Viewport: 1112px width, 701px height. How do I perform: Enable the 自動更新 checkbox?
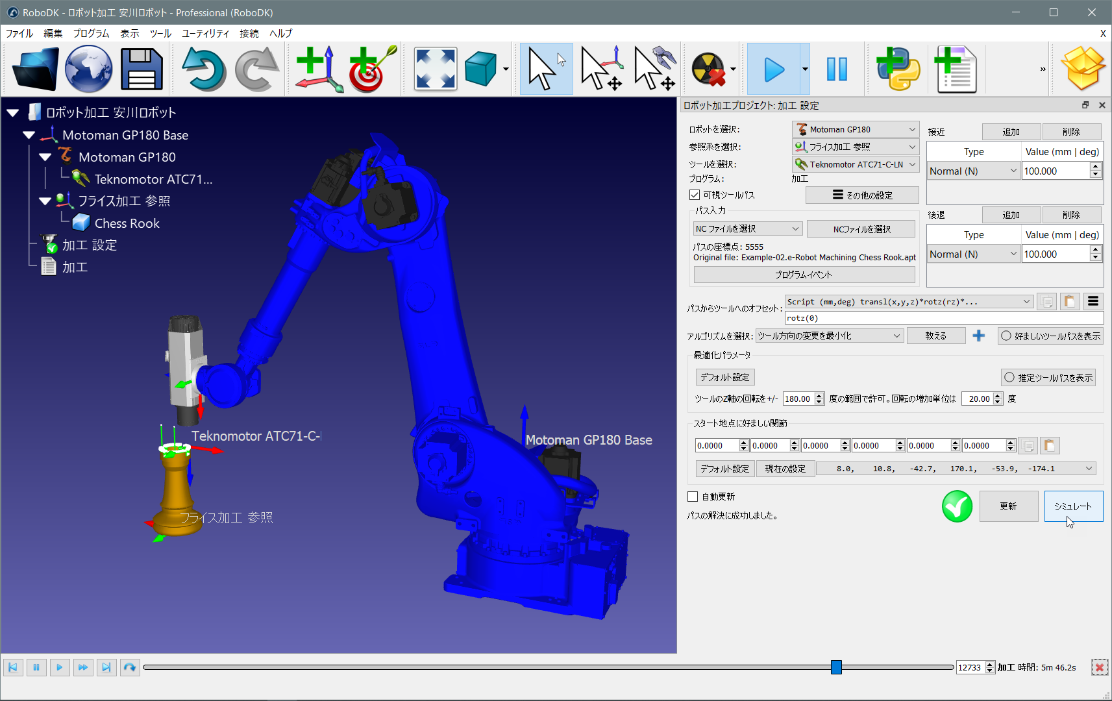(693, 497)
